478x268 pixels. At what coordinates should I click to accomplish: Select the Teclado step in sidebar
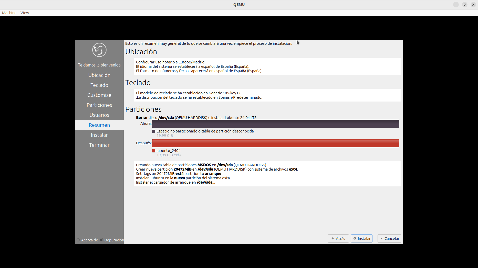click(x=99, y=85)
